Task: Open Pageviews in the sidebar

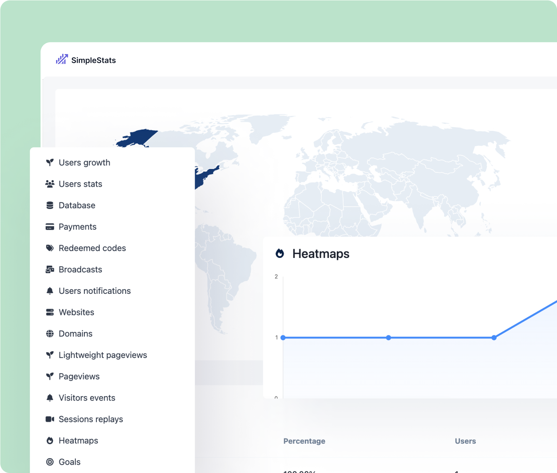Action: tap(79, 376)
